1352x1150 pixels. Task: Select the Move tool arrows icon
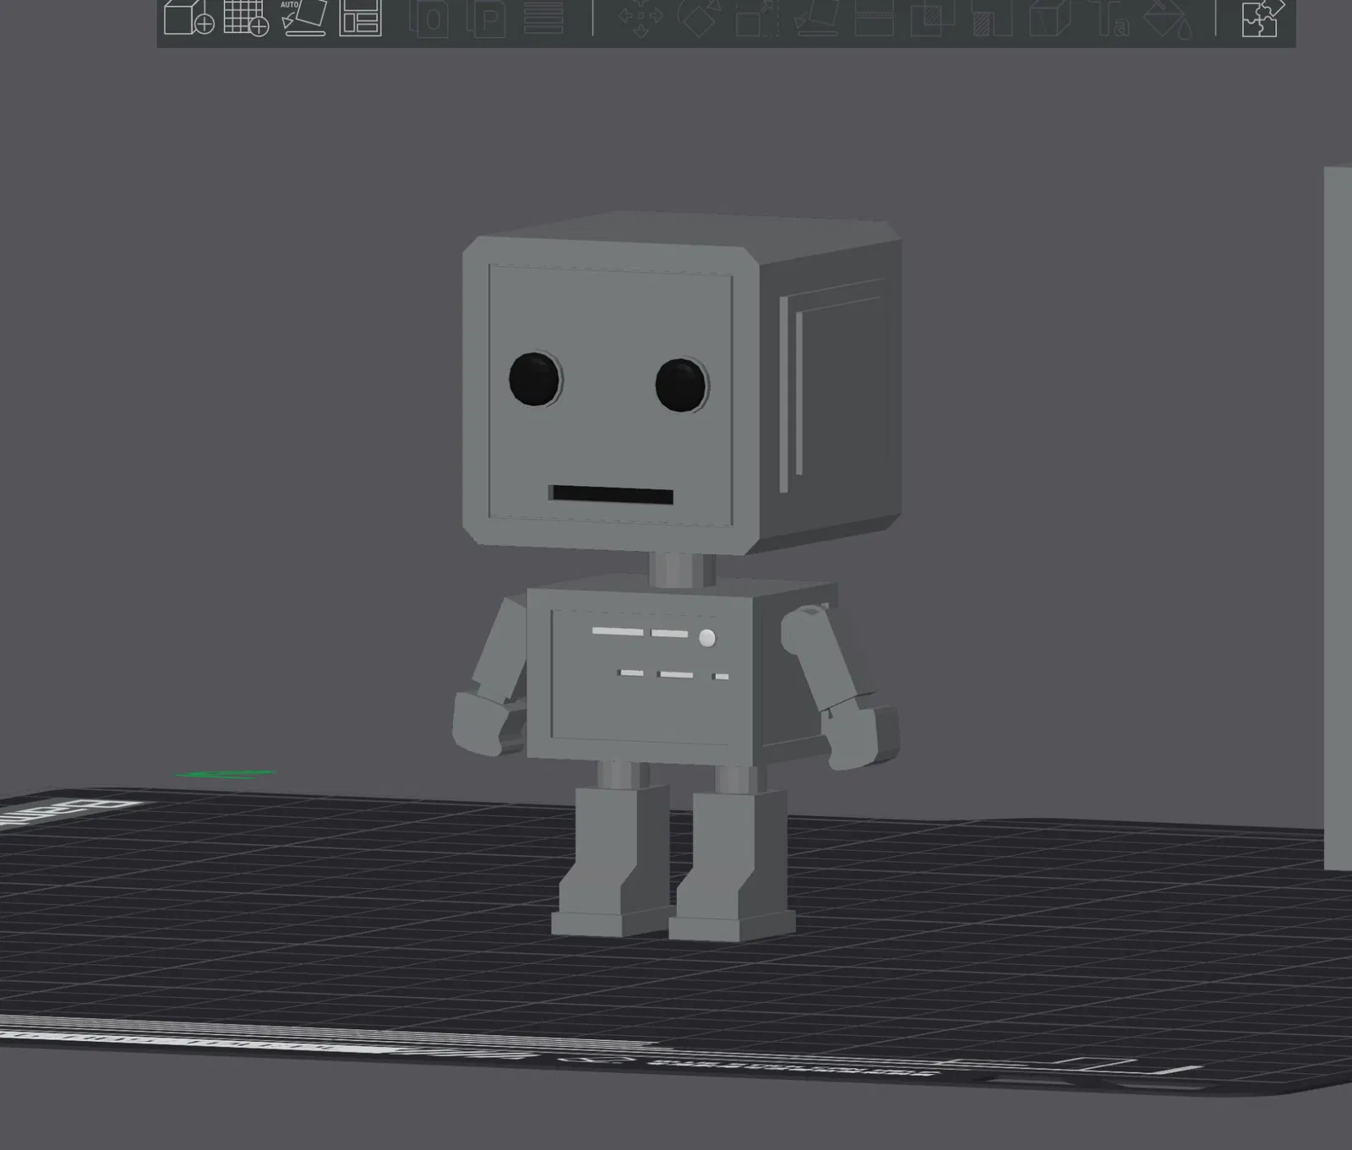[641, 18]
